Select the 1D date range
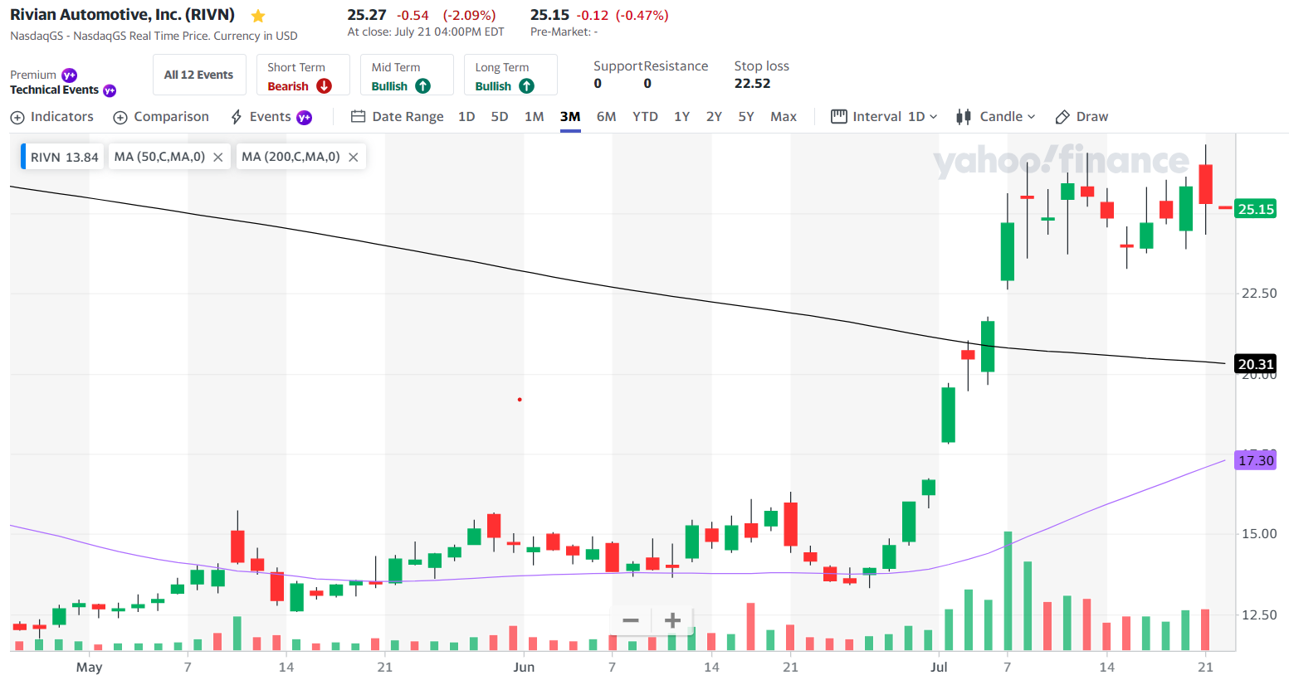 coord(466,117)
